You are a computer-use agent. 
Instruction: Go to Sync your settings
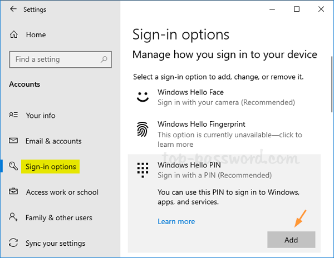[55, 244]
